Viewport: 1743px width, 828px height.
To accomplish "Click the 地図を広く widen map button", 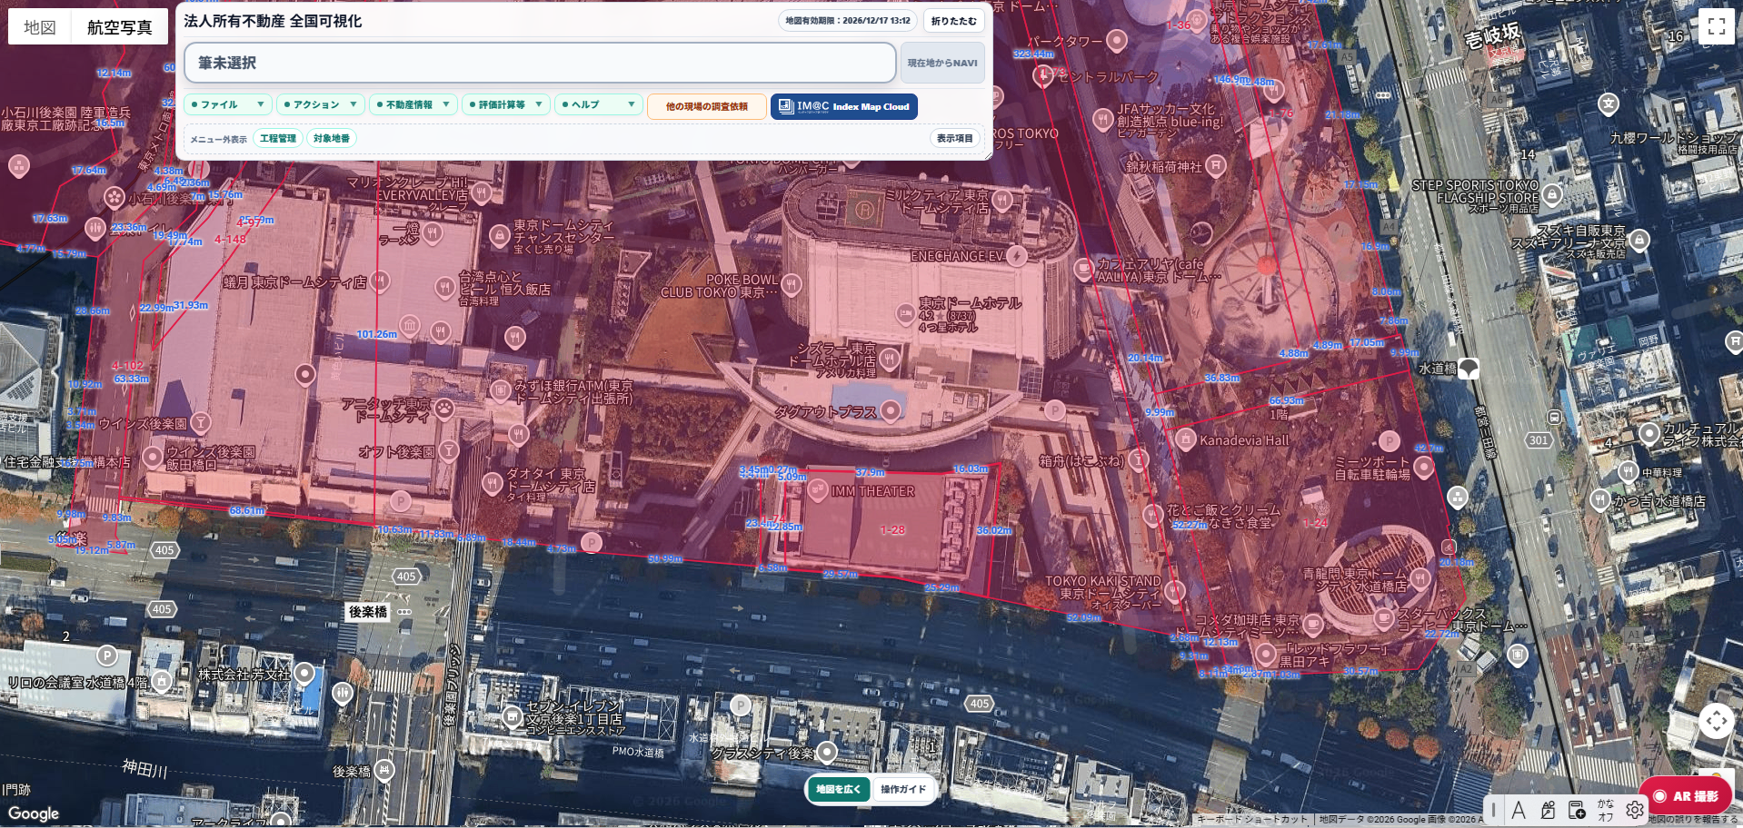I will pos(838,789).
